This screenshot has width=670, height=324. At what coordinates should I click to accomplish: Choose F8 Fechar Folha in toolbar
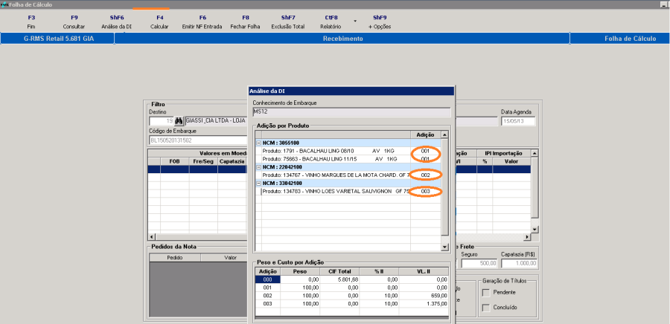point(245,22)
